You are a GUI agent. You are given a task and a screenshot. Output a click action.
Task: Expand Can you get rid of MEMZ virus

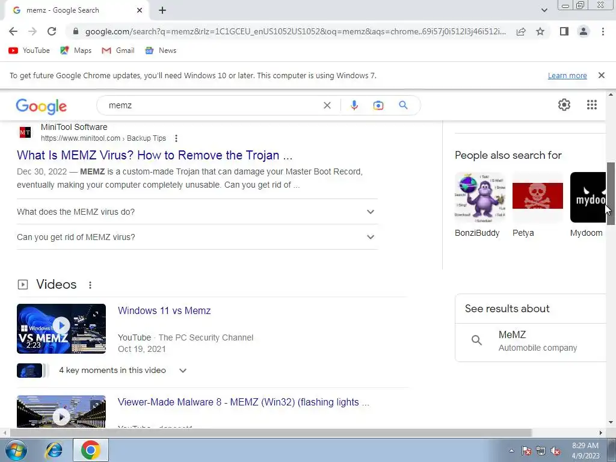point(197,237)
